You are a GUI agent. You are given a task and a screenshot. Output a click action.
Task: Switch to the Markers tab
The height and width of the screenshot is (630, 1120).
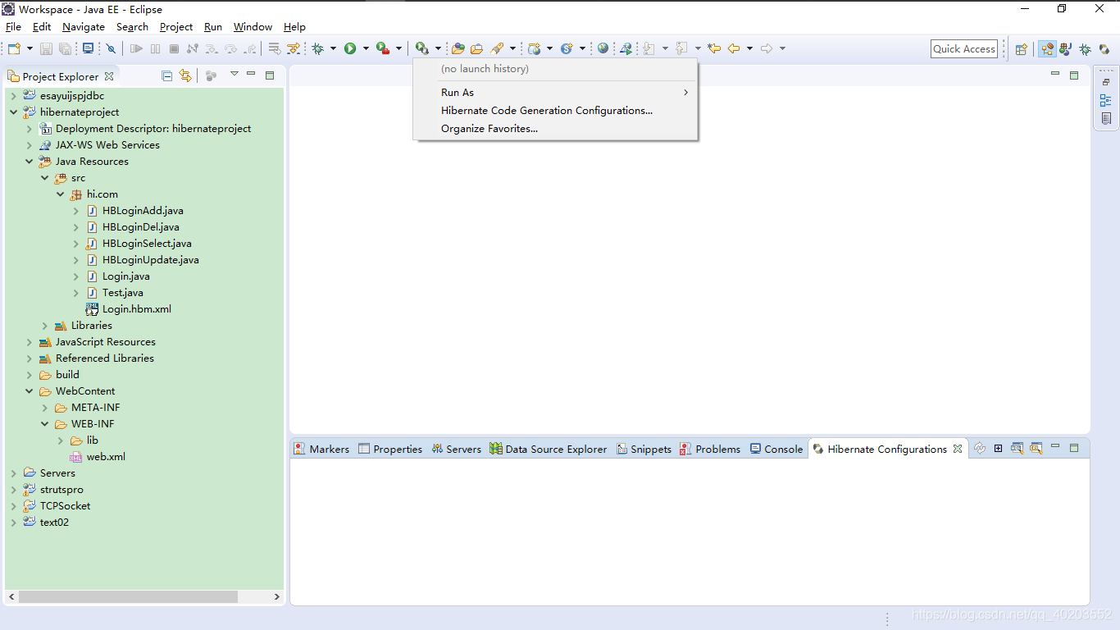point(322,449)
